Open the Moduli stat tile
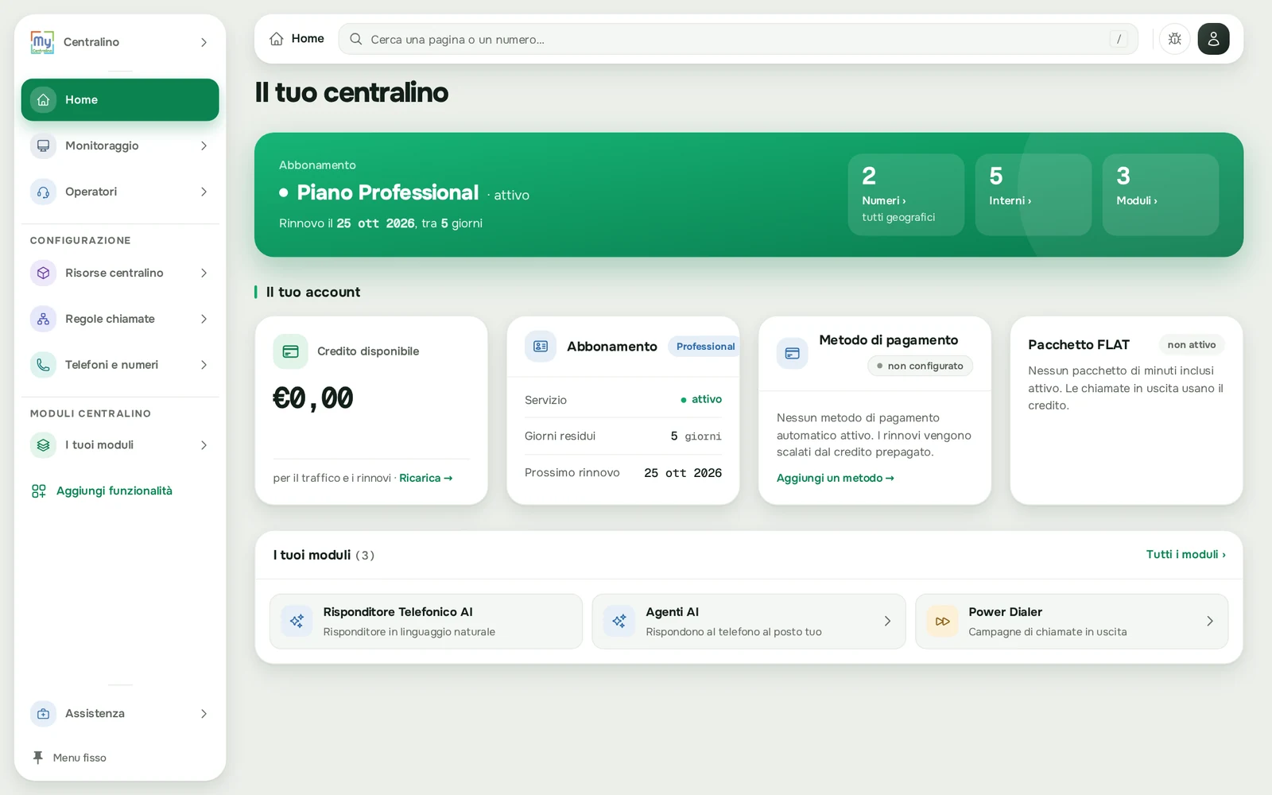The image size is (1272, 795). click(1161, 195)
